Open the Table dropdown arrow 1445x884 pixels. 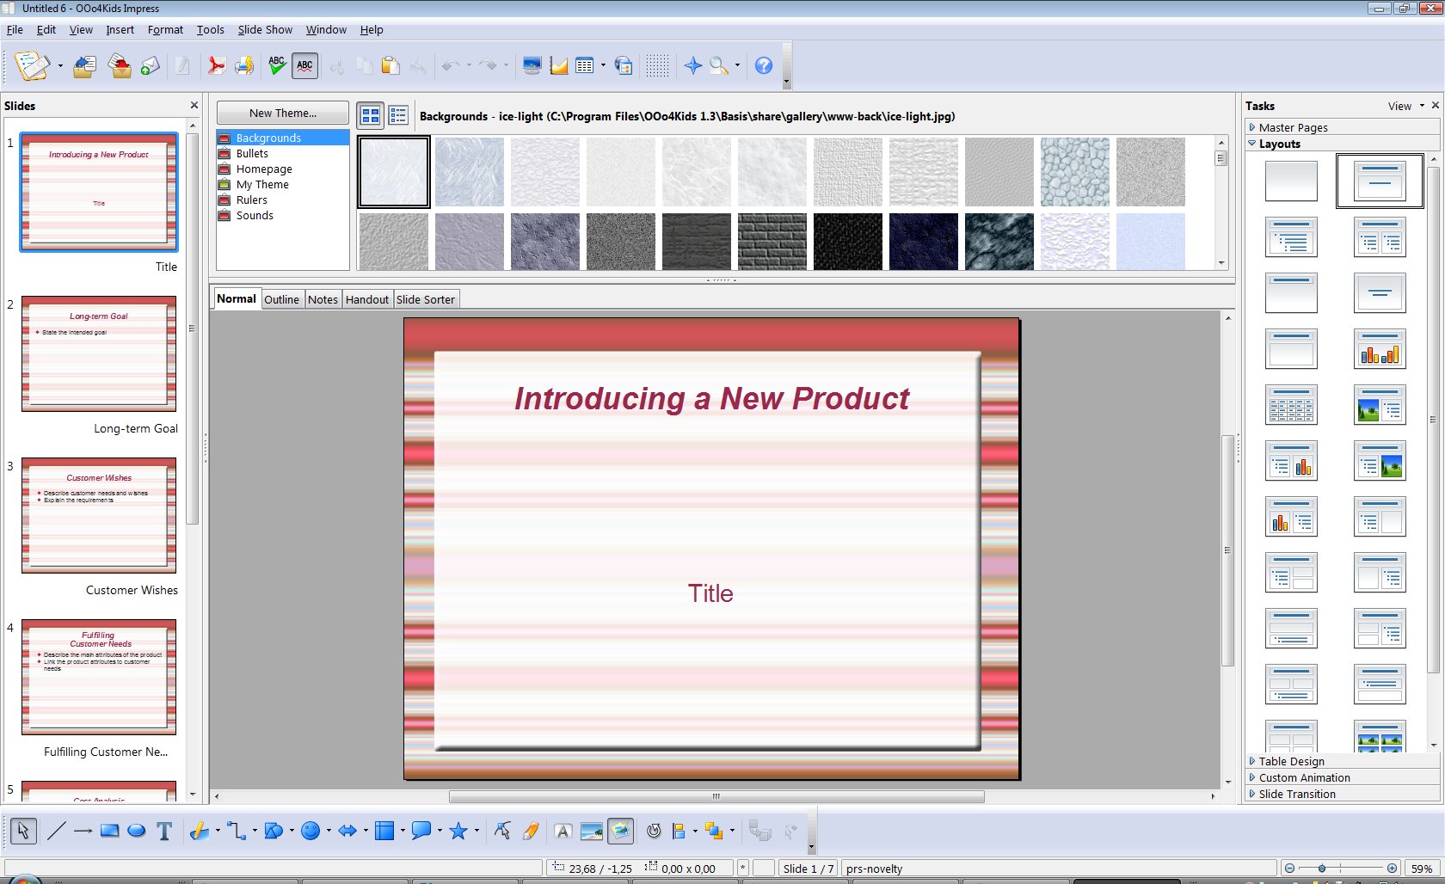(603, 65)
